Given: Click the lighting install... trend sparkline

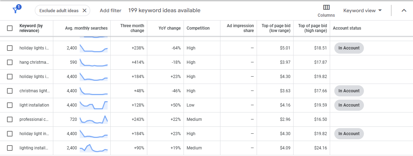Looking at the screenshot, I should (x=94, y=148).
